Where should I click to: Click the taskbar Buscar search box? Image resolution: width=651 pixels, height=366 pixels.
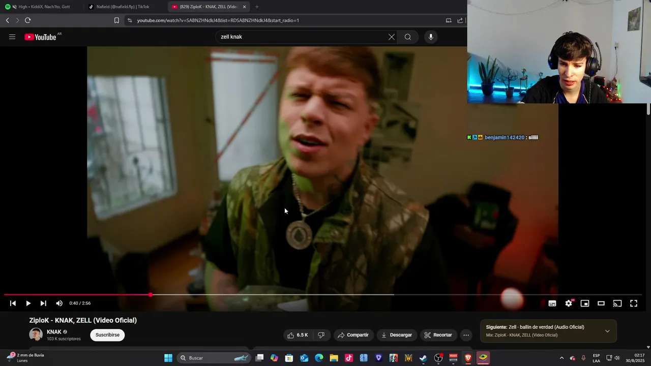[x=214, y=358]
